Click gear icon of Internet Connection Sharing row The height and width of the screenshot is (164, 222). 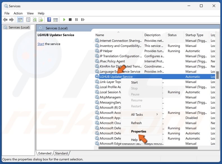coord(97,41)
